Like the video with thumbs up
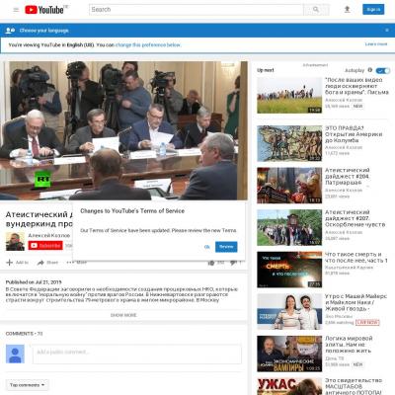The height and width of the screenshot is (395, 395). (211, 263)
